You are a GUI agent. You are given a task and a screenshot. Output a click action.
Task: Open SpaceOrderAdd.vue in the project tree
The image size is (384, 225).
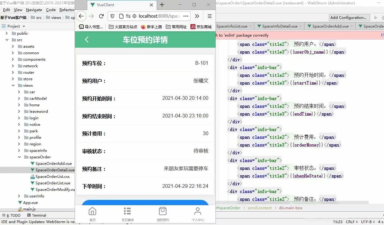tap(51, 163)
